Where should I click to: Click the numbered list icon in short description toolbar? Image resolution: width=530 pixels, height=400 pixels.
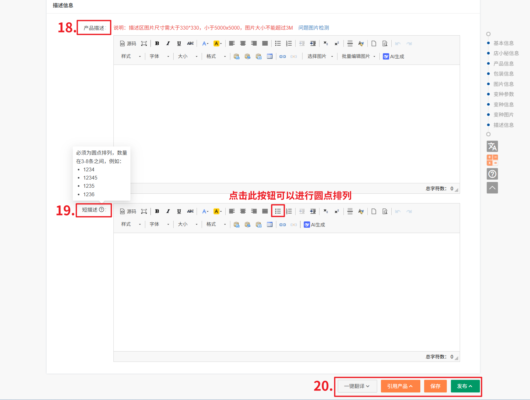point(289,211)
